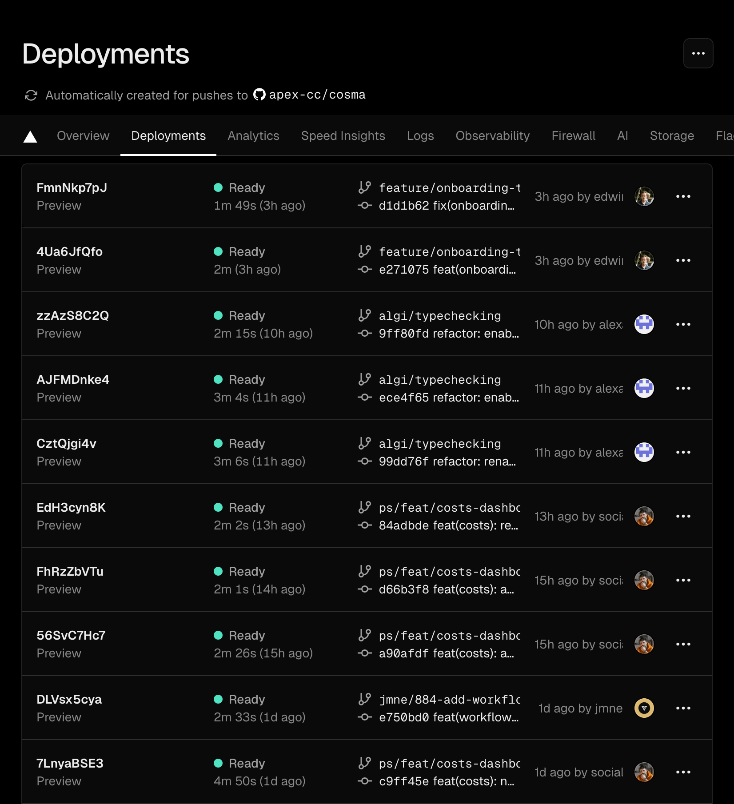This screenshot has width=734, height=804.
Task: Open deployment 4Ua6JfQfo
Action: pyautogui.click(x=69, y=251)
